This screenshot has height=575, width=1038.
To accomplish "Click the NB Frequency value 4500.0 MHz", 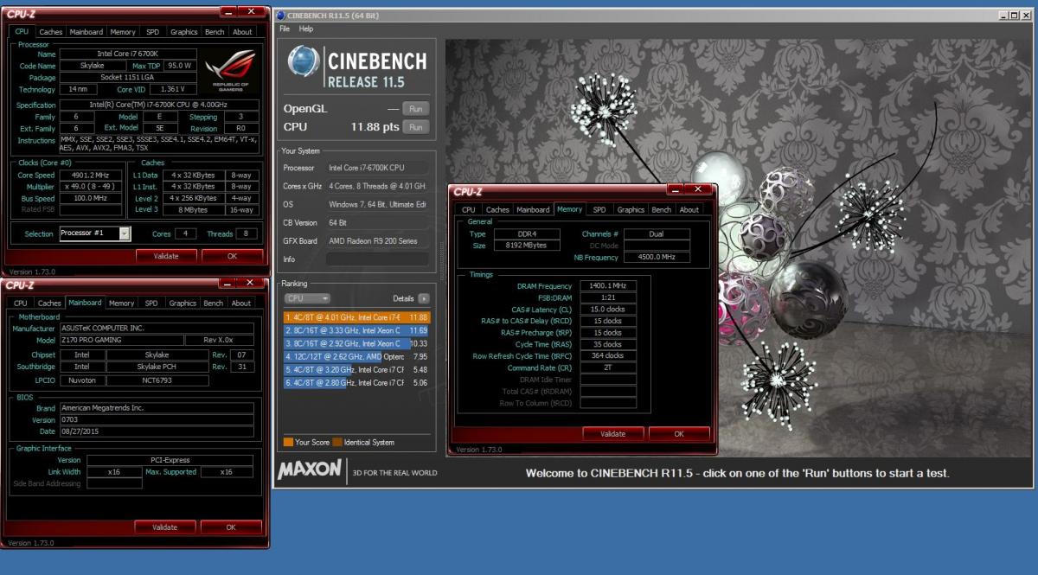I will click(x=657, y=257).
